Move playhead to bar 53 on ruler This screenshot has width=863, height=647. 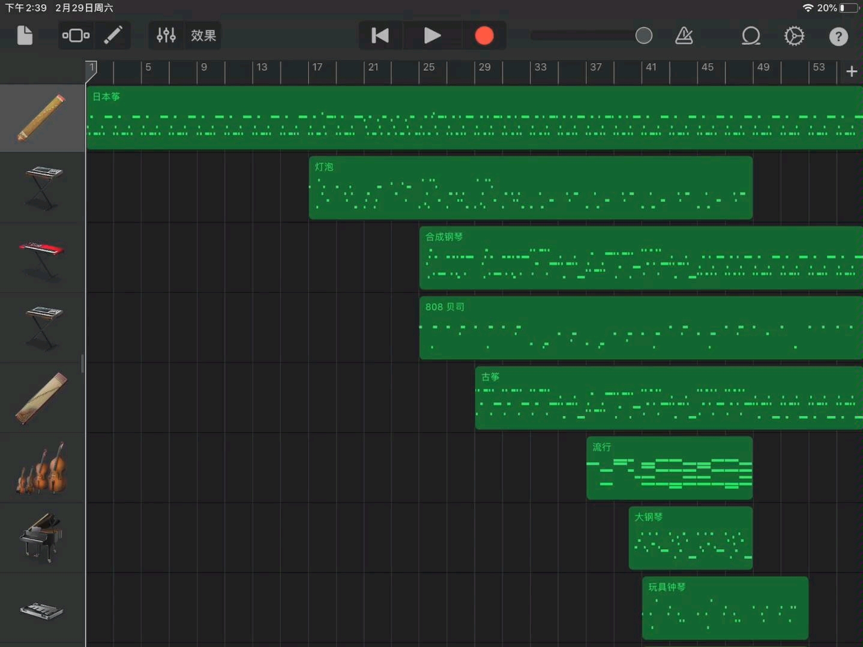pyautogui.click(x=819, y=67)
